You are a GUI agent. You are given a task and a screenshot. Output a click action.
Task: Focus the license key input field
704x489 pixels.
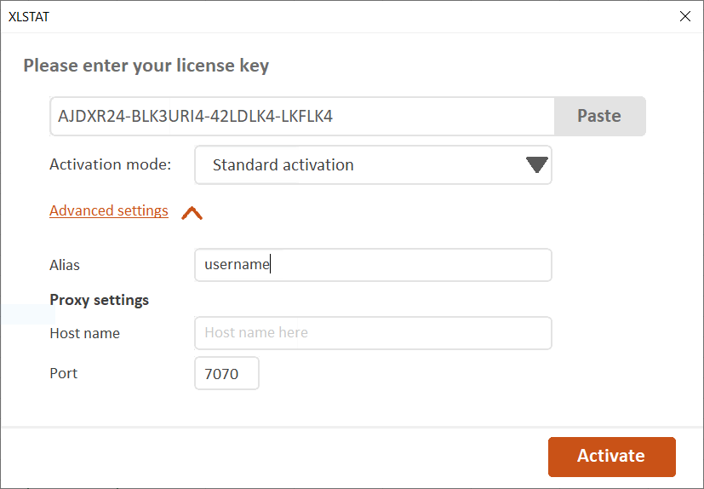click(302, 117)
